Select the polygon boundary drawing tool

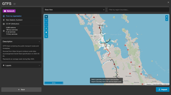pos(46,21)
